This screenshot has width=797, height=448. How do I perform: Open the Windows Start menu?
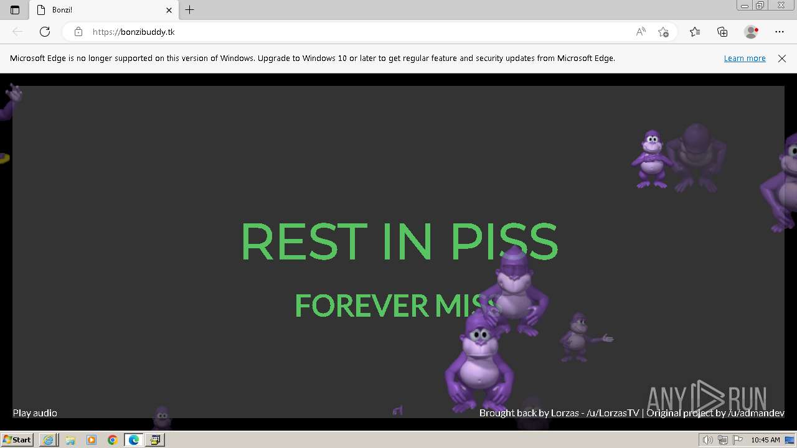point(17,439)
